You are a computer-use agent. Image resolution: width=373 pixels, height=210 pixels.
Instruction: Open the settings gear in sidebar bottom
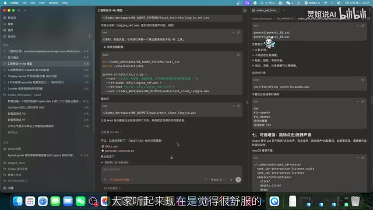9,188
